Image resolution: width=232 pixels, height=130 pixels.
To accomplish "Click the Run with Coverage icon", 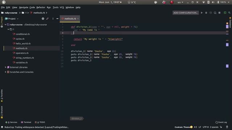I will click(211, 13).
